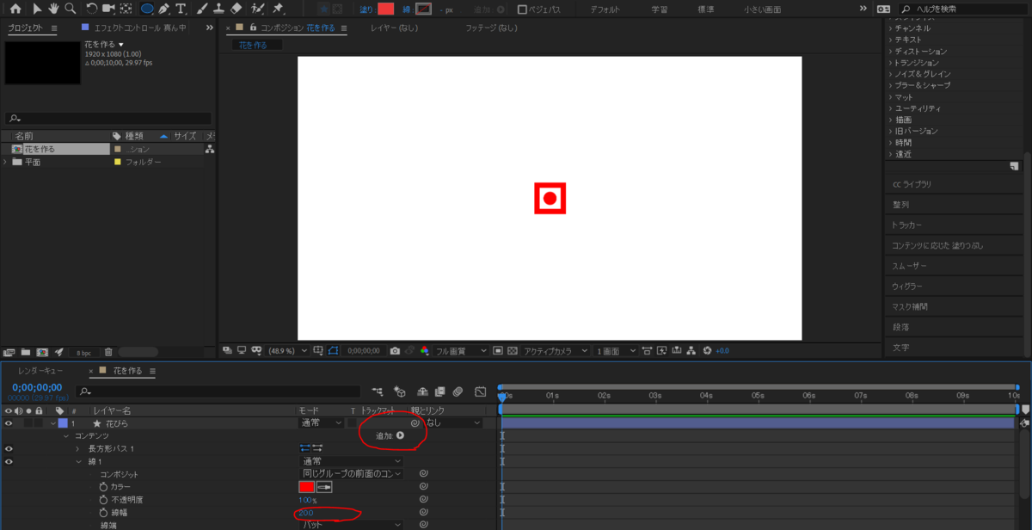Expand the 長方形パス 1 group

[77, 449]
